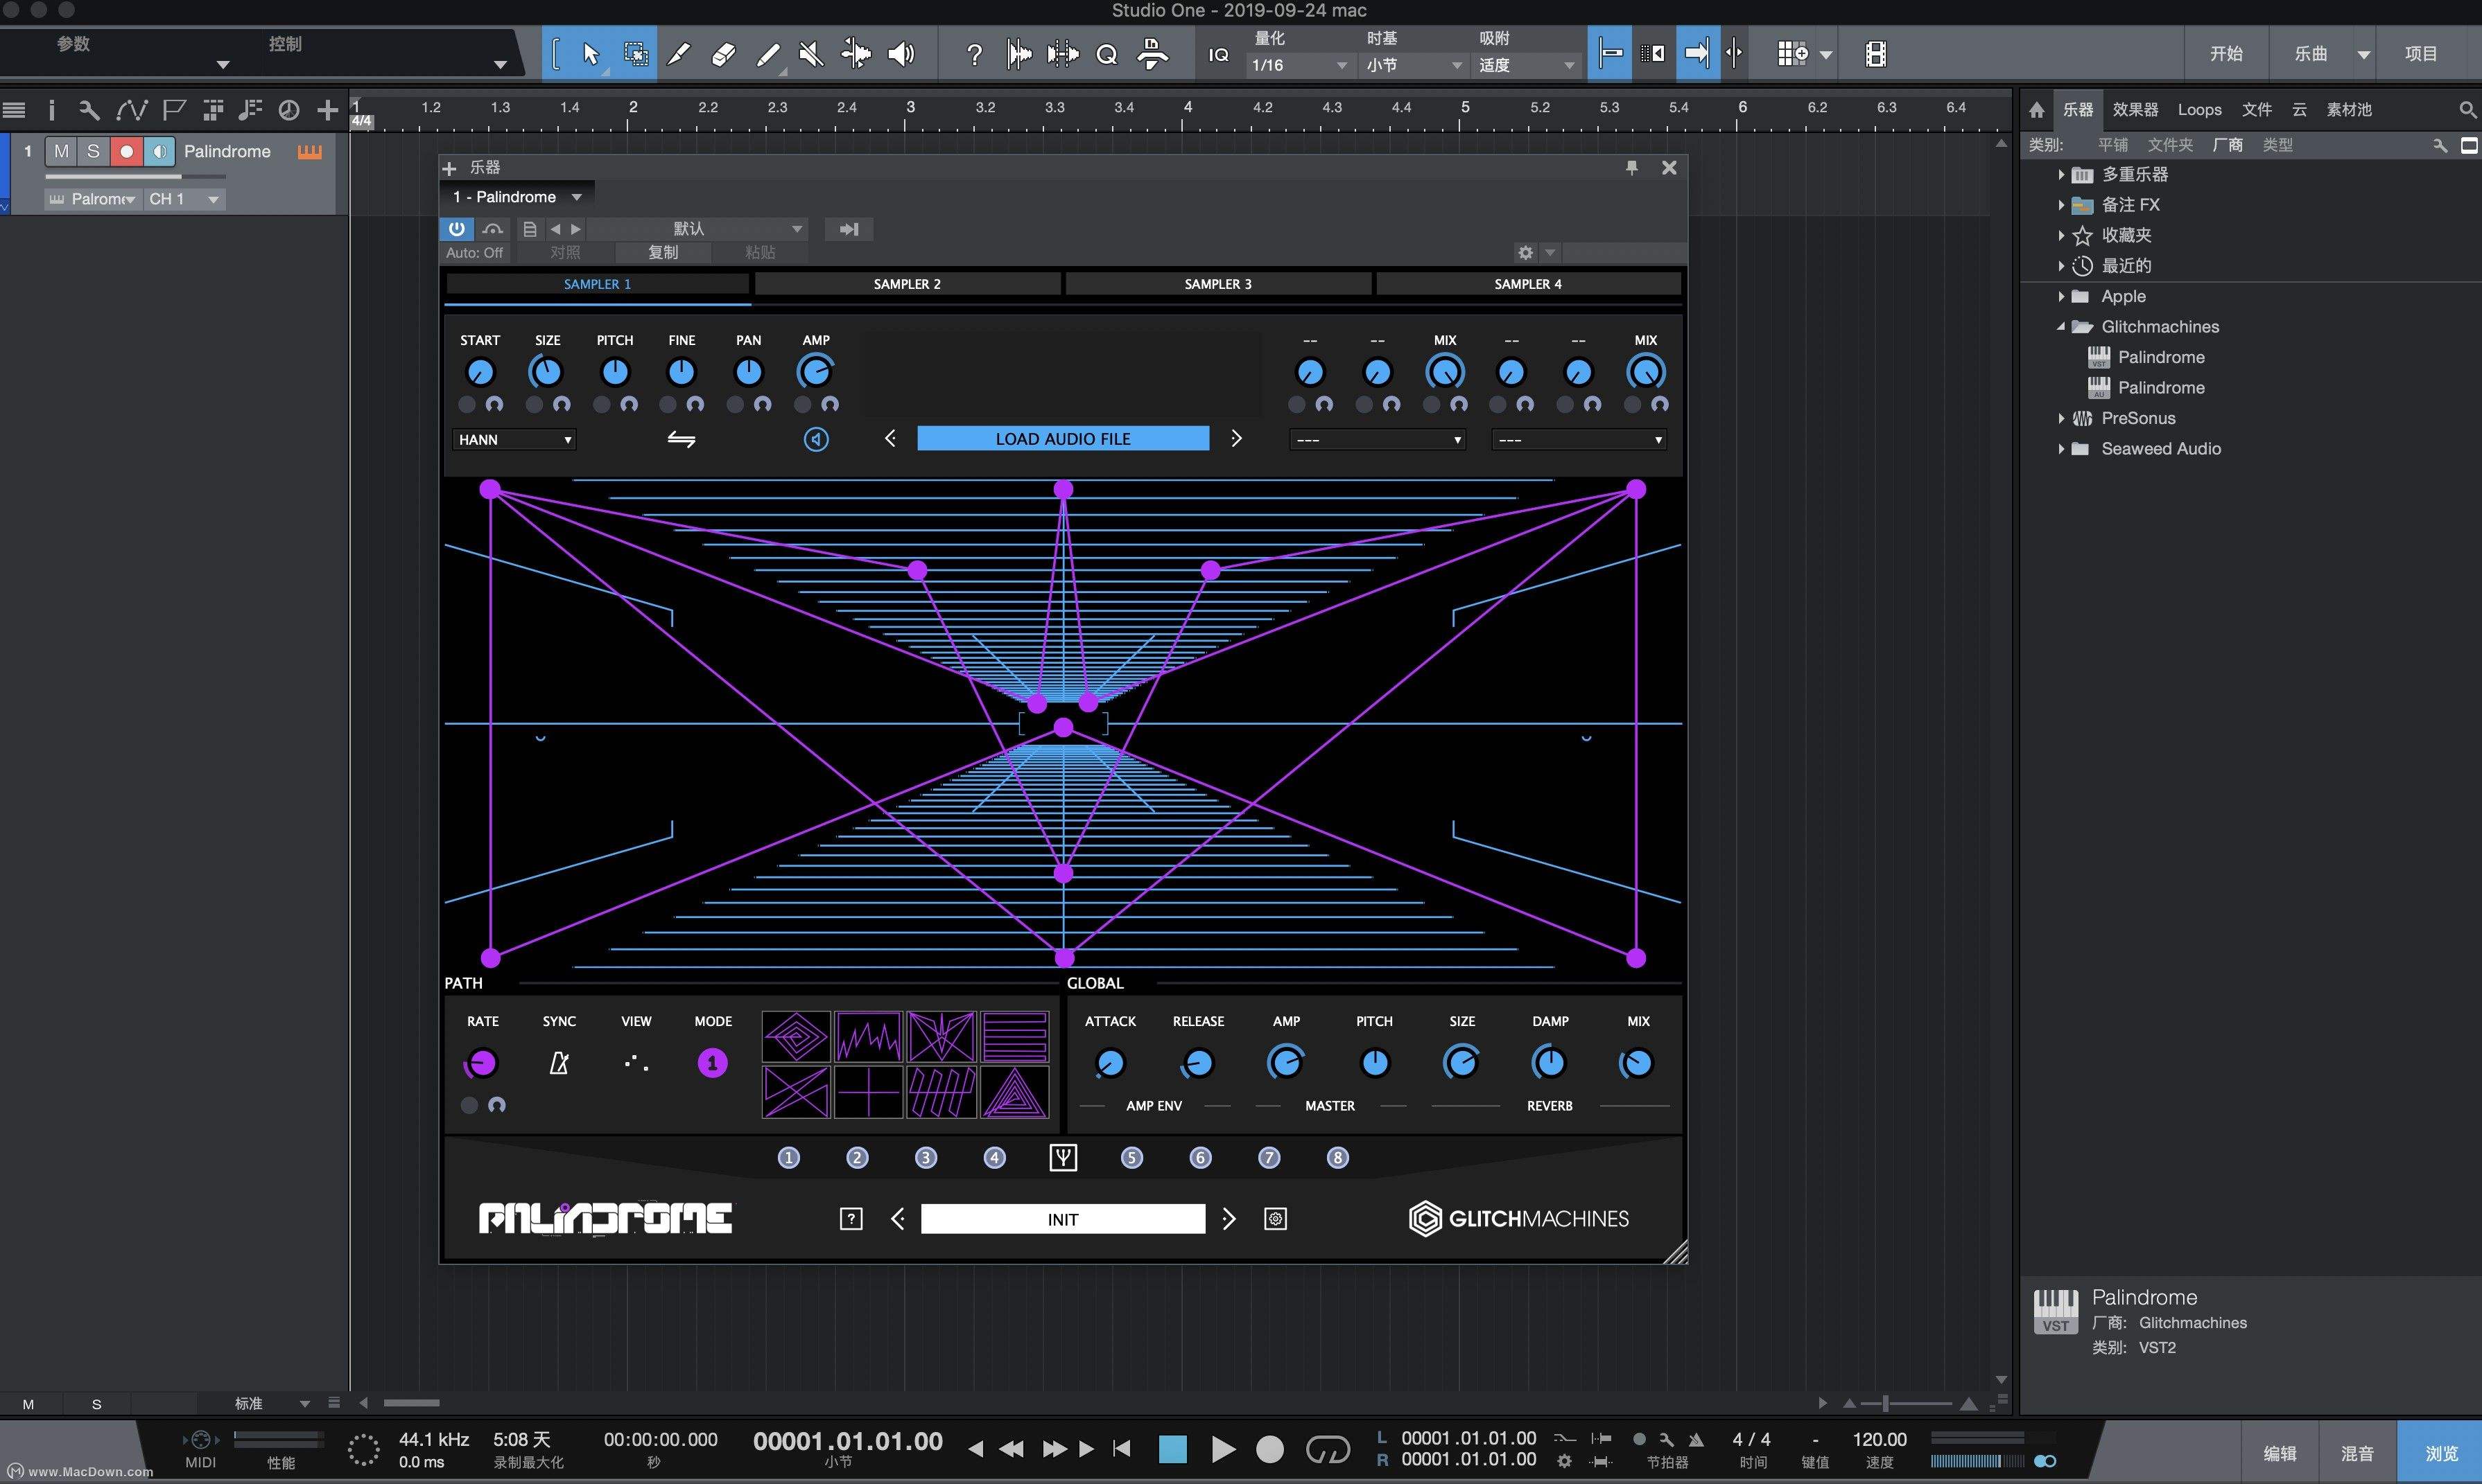
Task: Add a track with plus icon
Action: coord(327,110)
